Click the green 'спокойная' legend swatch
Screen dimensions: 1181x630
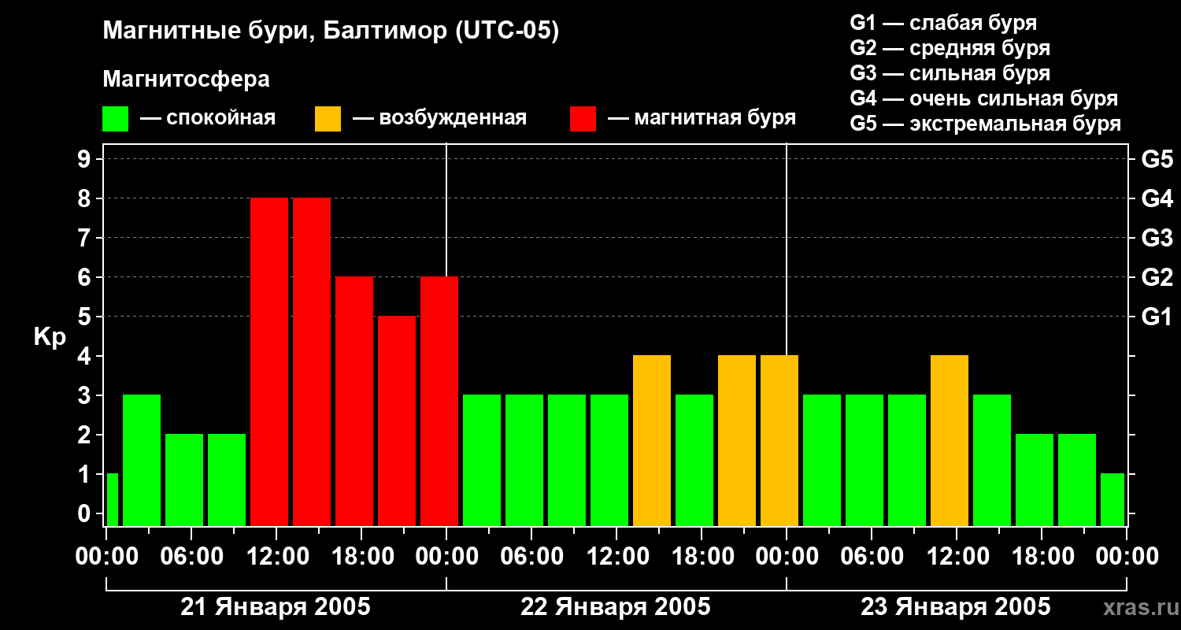[116, 119]
